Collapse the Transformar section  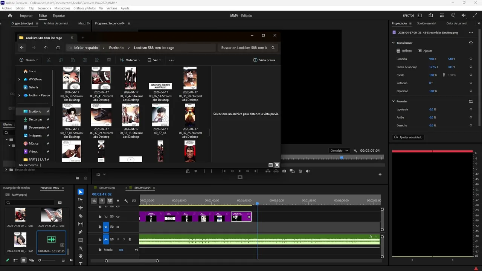click(x=394, y=43)
